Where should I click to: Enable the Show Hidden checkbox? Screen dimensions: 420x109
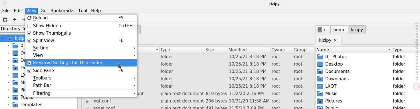pyautogui.click(x=29, y=26)
